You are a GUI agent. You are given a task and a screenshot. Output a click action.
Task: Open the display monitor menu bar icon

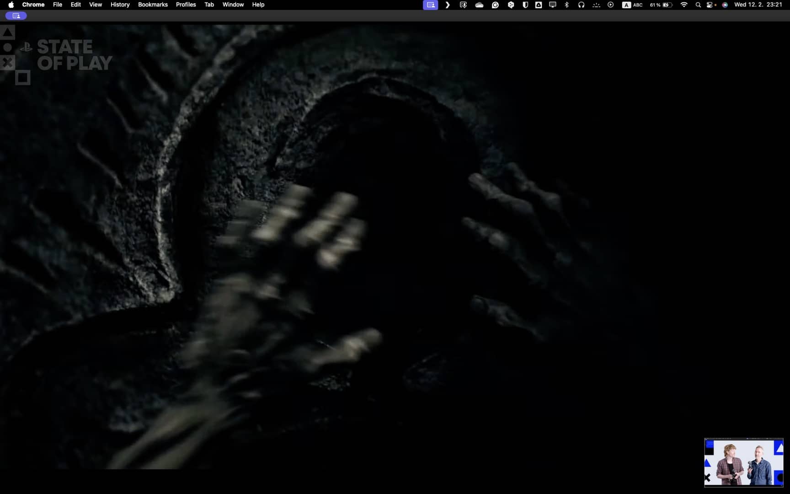pos(553,5)
